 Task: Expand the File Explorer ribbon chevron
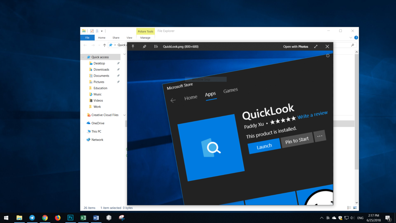[x=351, y=37]
